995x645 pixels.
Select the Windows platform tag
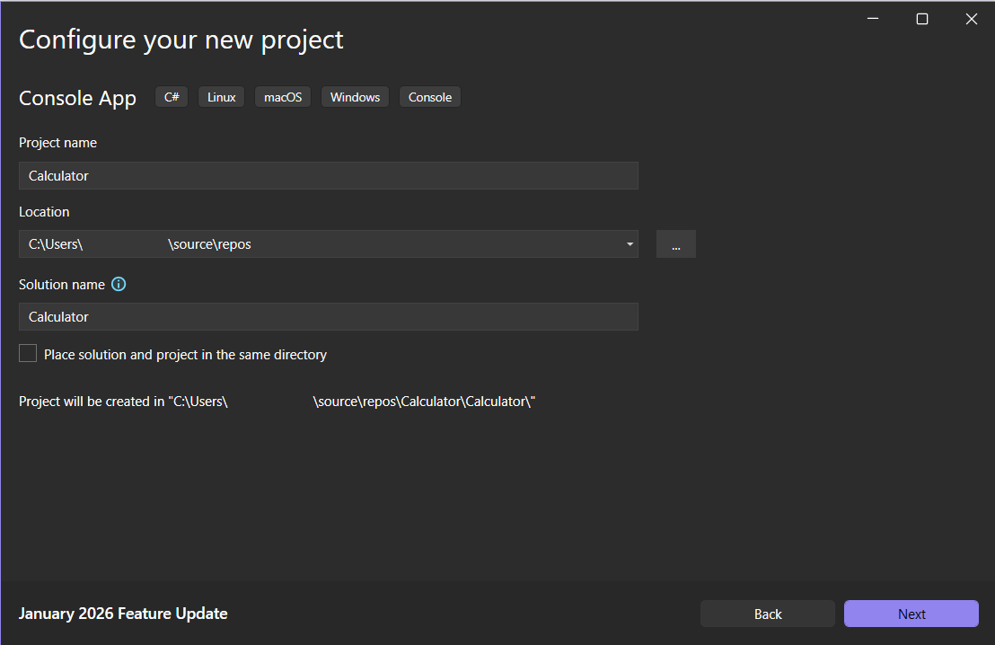pos(355,96)
